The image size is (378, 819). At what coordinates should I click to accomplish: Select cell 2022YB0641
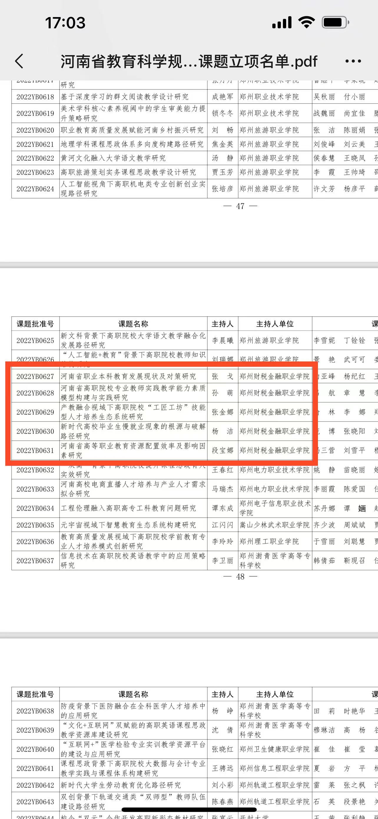pyautogui.click(x=35, y=769)
